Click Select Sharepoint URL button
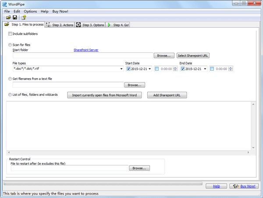 tap(193, 56)
